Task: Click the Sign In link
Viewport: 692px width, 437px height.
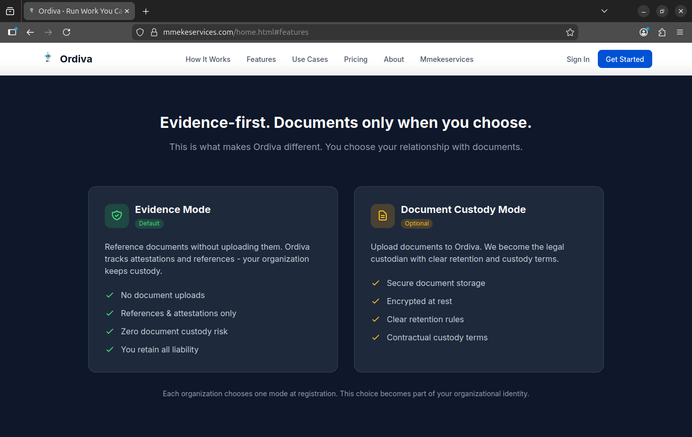Action: 578,59
